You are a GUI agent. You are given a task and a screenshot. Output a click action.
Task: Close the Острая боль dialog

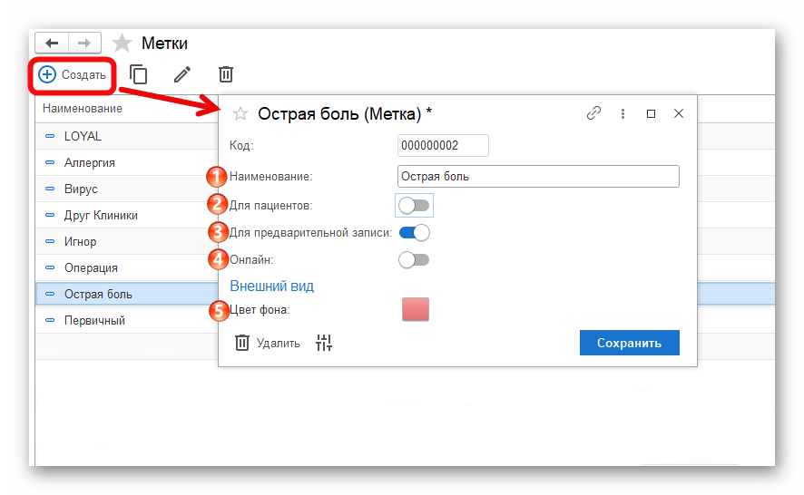click(x=679, y=113)
